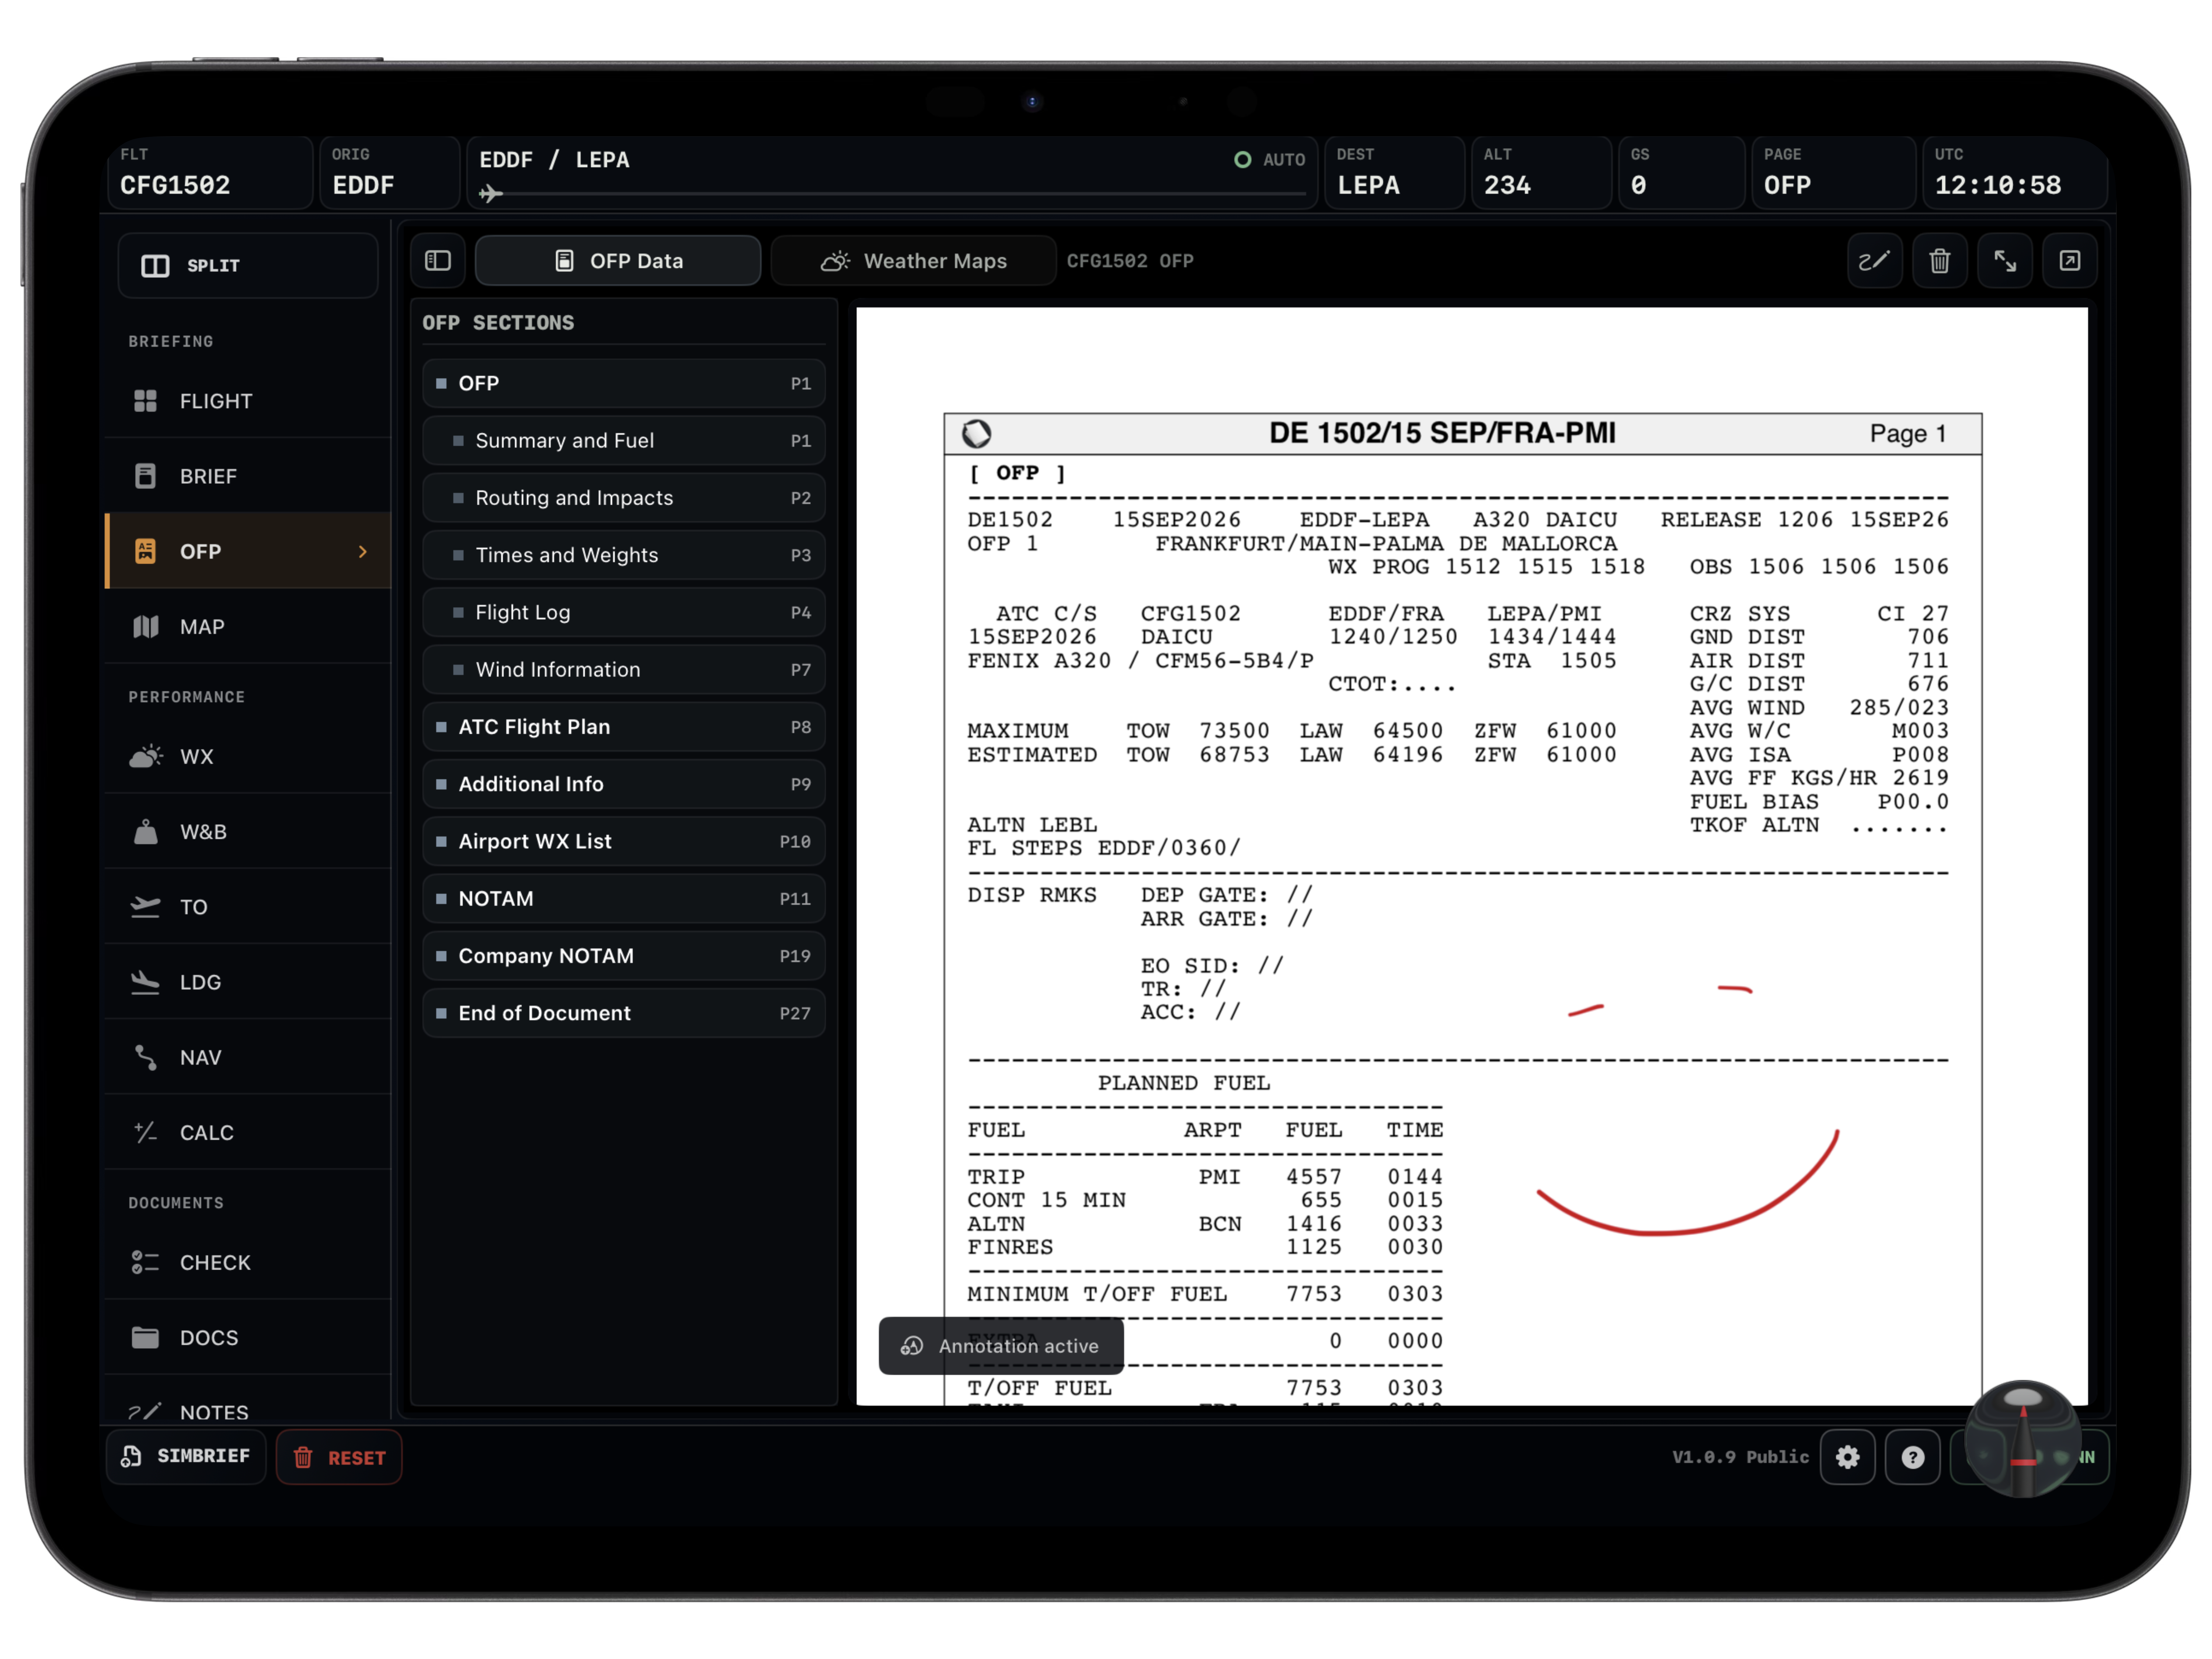
Task: Jump to Times and Weights section
Action: click(624, 555)
